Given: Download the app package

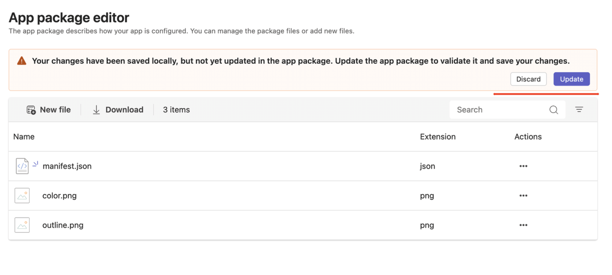Looking at the screenshot, I should click(x=118, y=110).
